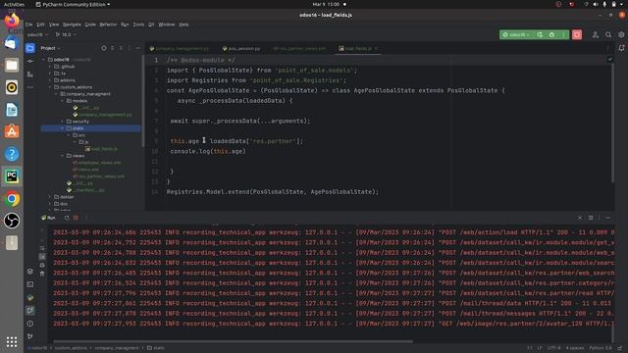Image resolution: width=628 pixels, height=353 pixels.
Task: Open the File menu
Action: point(29,25)
